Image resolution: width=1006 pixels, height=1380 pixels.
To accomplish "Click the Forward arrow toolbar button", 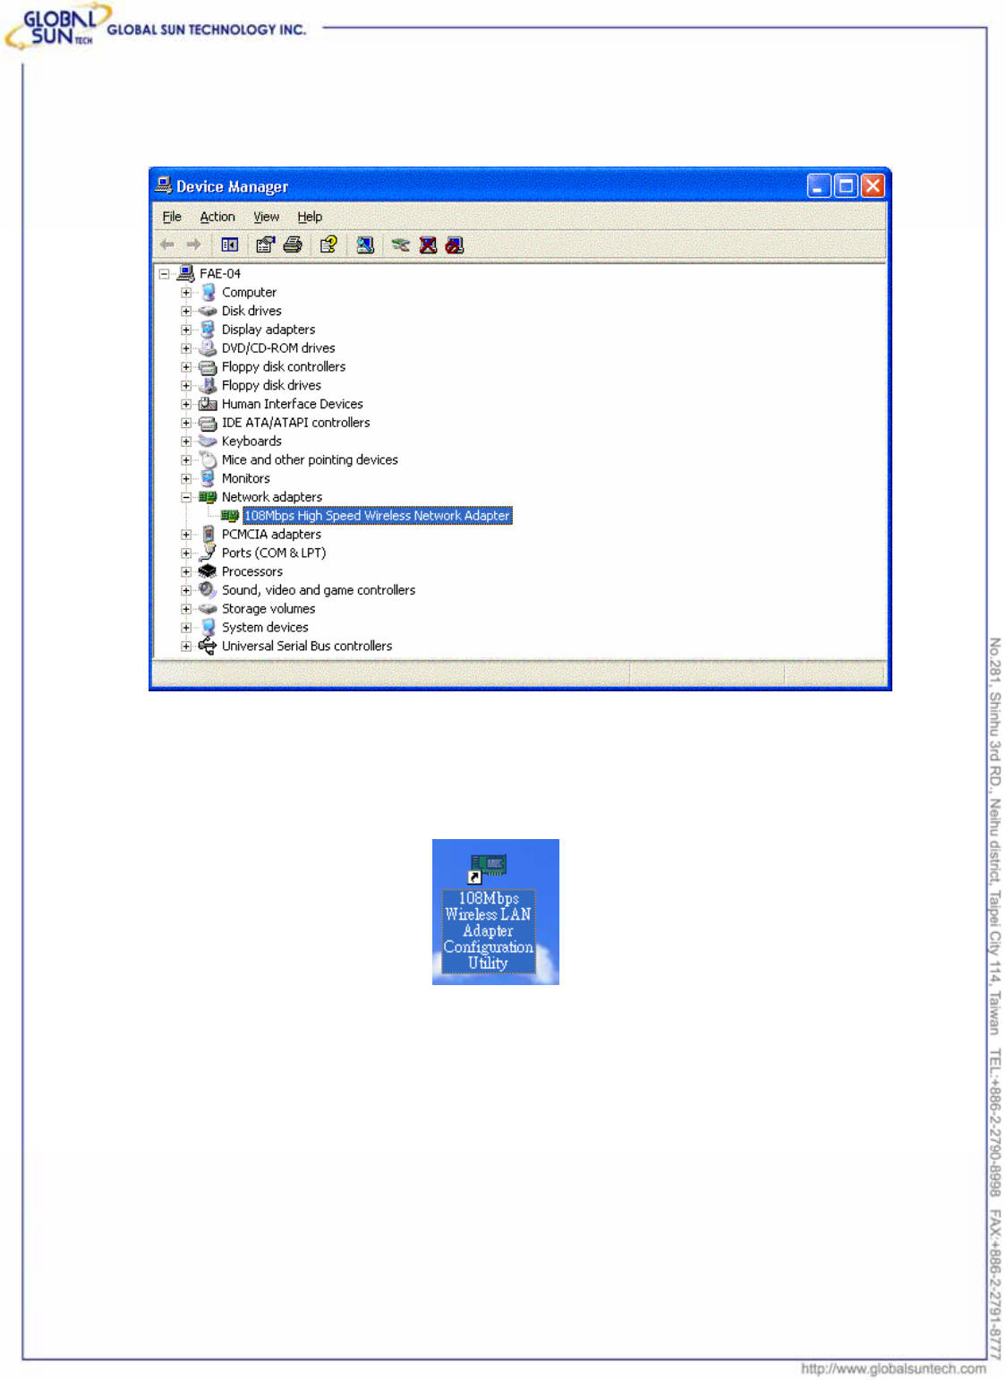I will pos(193,244).
